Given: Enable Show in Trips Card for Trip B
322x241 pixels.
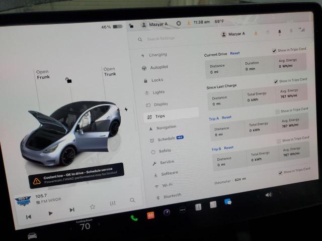Looking at the screenshot, I should tap(279, 141).
